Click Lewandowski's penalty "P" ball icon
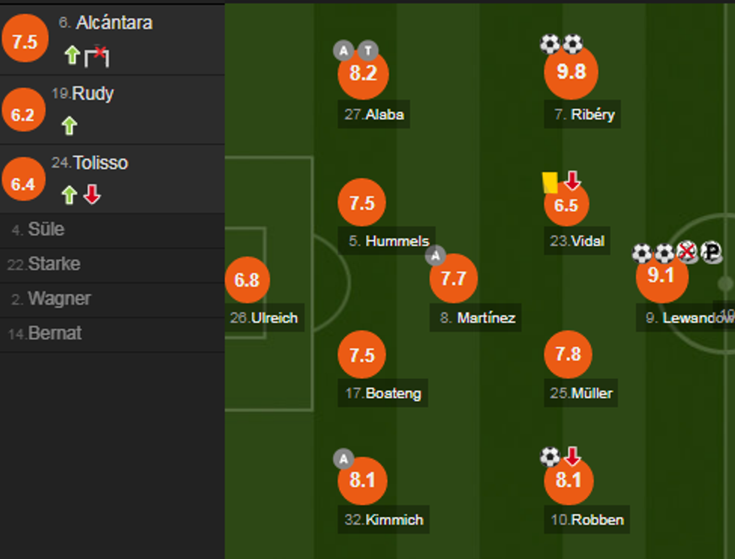This screenshot has width=735, height=559. (710, 253)
